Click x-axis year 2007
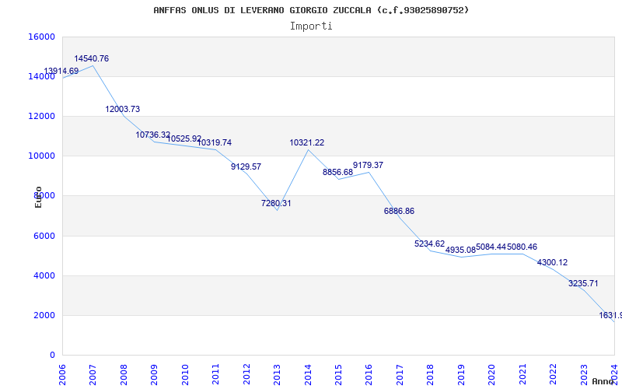The image size is (622, 389). click(x=93, y=373)
